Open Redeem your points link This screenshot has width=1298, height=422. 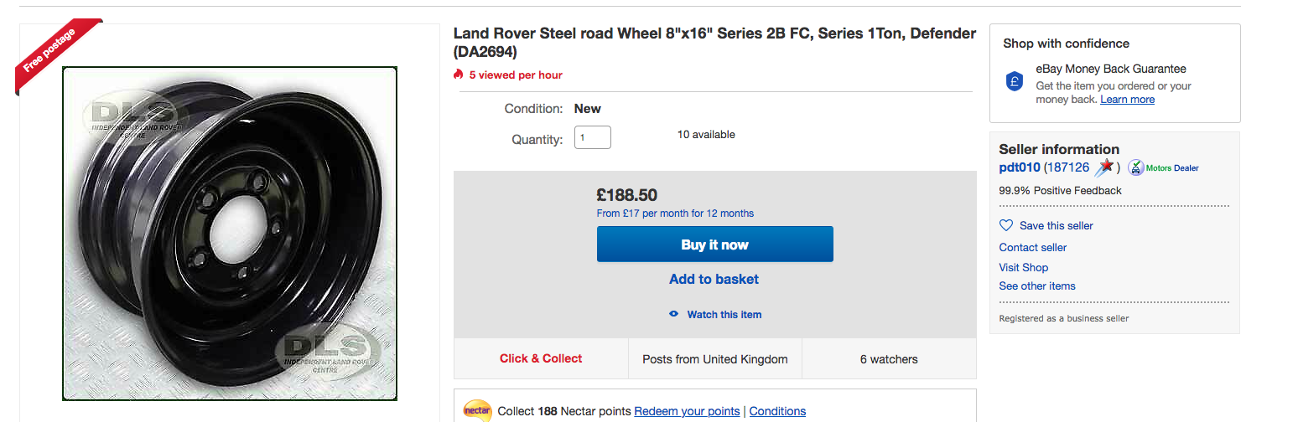point(687,411)
